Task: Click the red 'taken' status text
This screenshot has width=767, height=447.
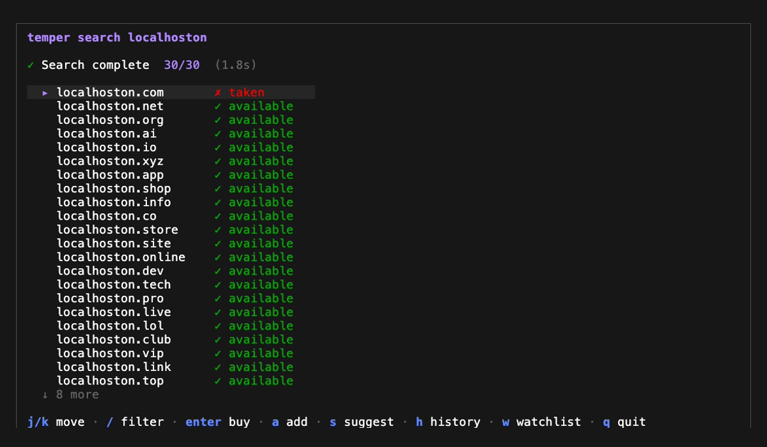Action: [x=247, y=93]
